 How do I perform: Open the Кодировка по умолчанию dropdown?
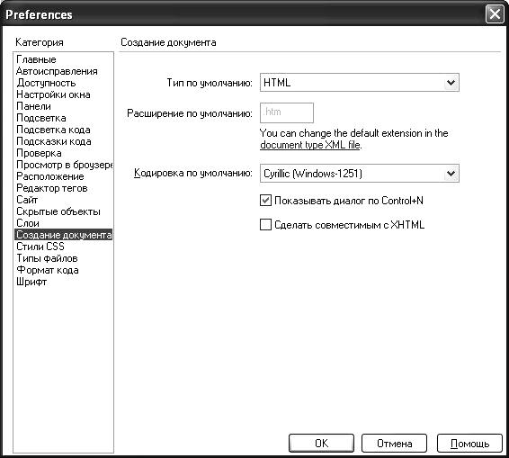(x=360, y=173)
